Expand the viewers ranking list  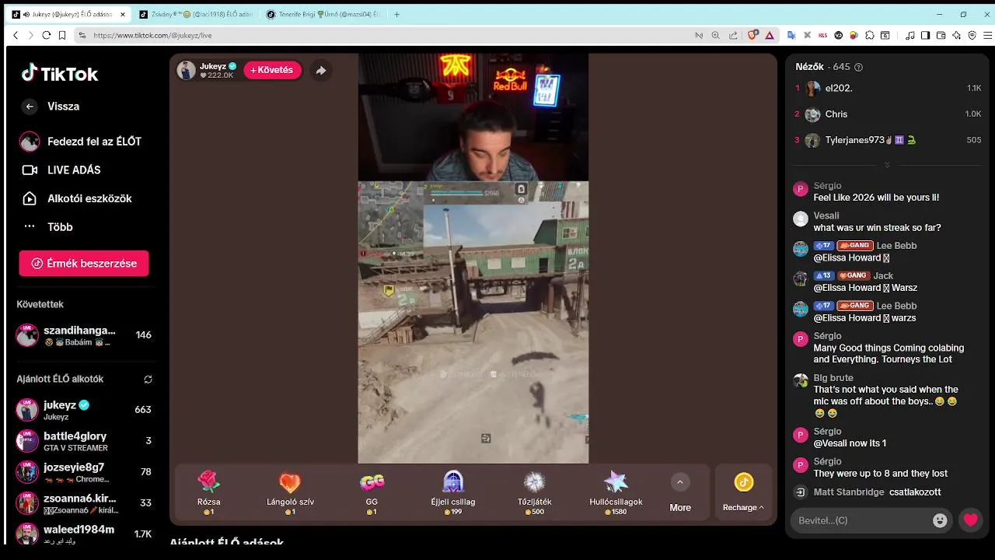887,164
